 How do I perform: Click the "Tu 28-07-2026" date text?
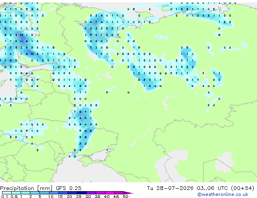[x=170, y=188]
